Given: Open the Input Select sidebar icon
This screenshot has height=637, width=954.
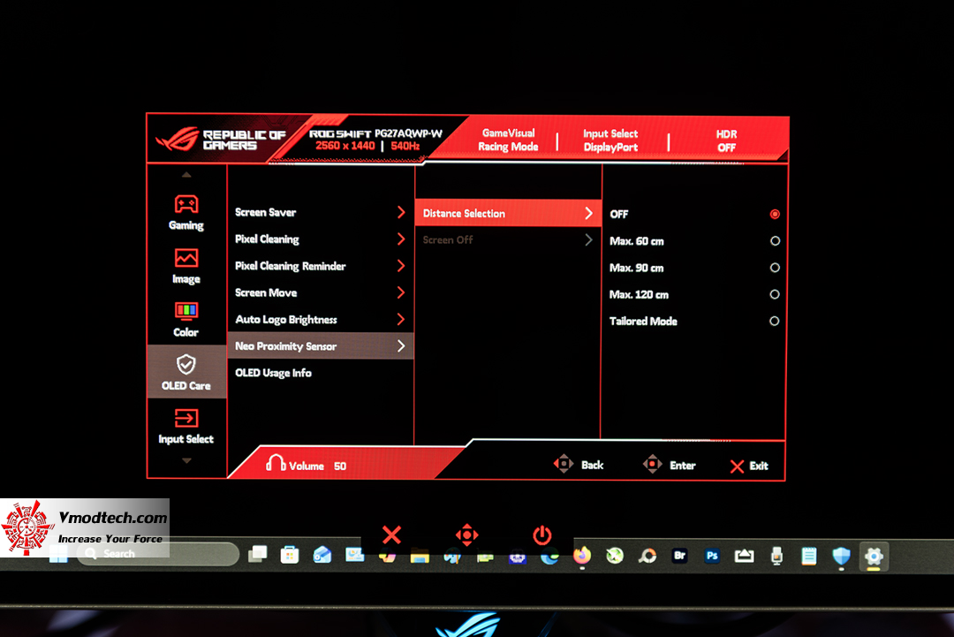Looking at the screenshot, I should point(186,418).
